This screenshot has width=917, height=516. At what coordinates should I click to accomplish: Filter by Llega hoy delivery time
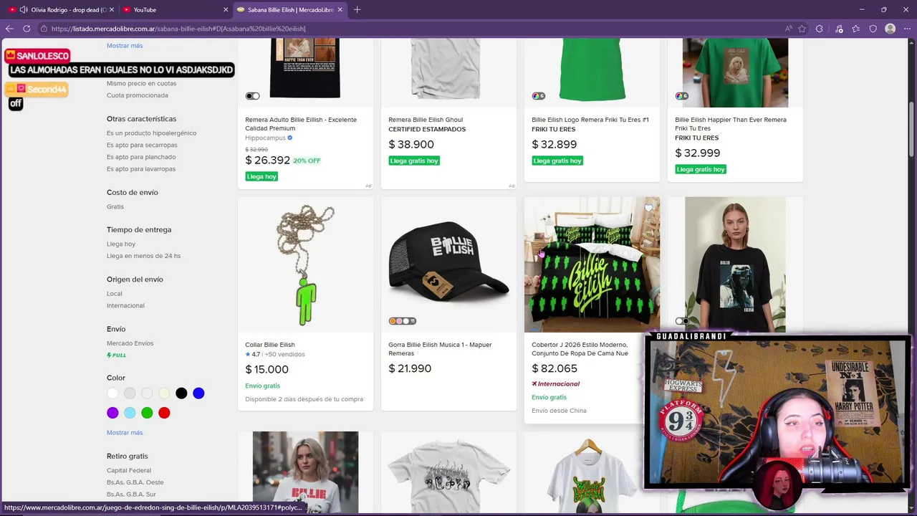point(121,244)
